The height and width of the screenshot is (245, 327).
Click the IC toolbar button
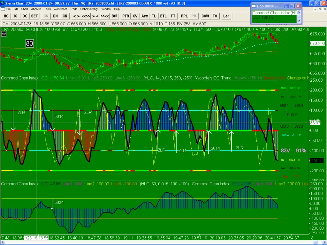coord(15,16)
